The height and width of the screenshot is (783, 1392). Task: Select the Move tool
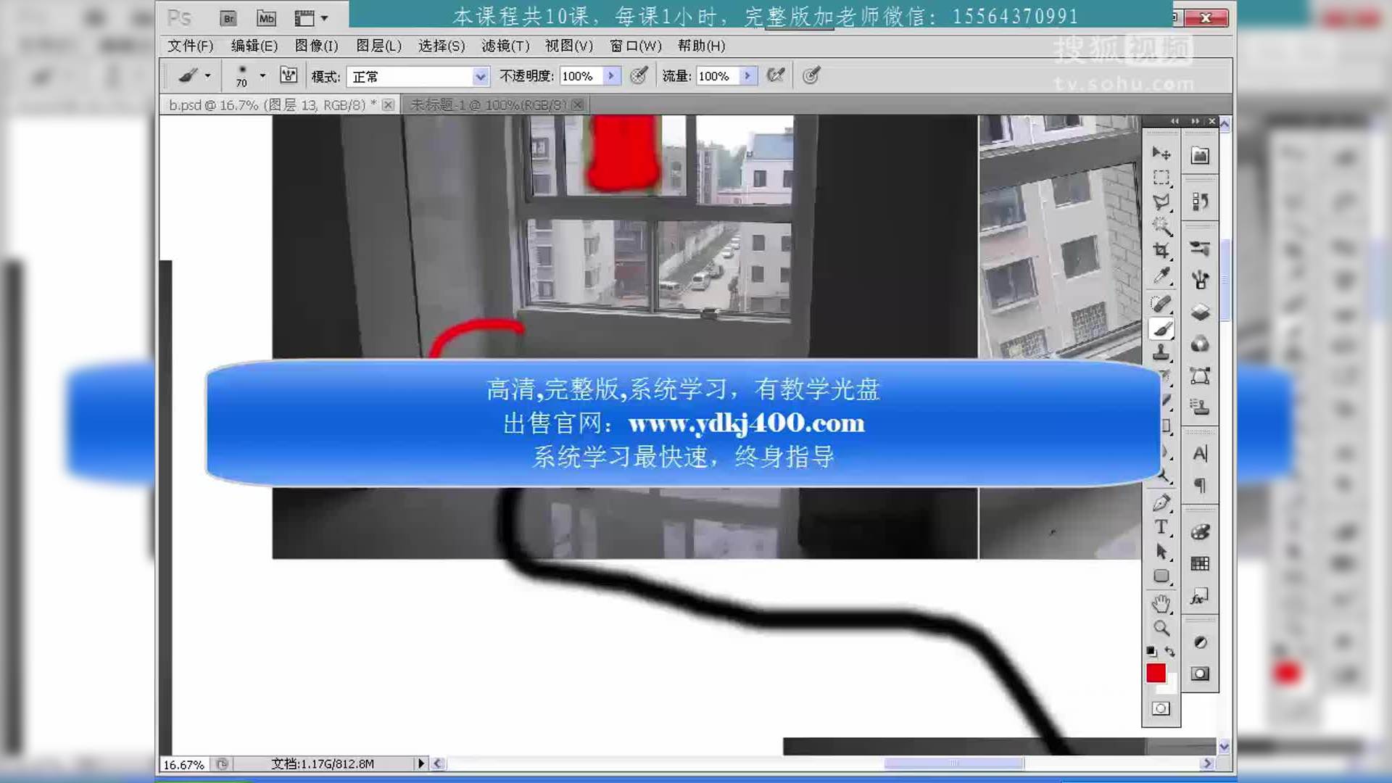(x=1161, y=153)
